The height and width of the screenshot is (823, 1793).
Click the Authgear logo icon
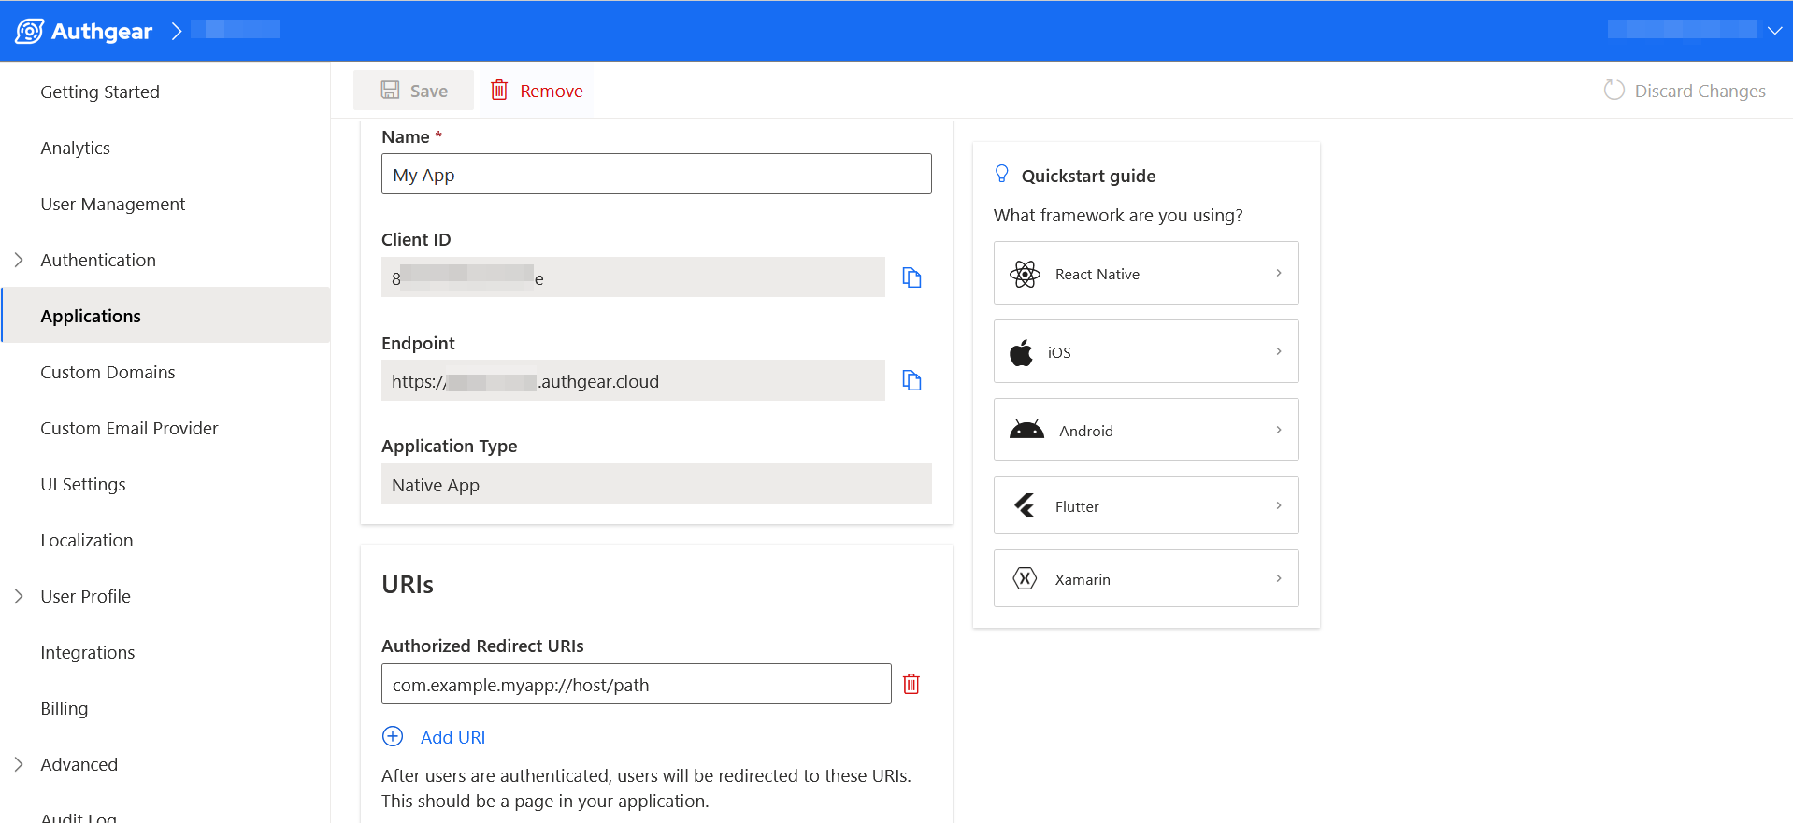29,31
